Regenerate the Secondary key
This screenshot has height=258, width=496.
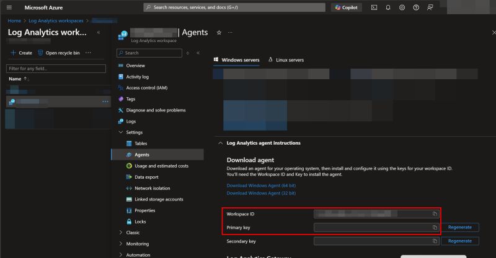pyautogui.click(x=460, y=241)
